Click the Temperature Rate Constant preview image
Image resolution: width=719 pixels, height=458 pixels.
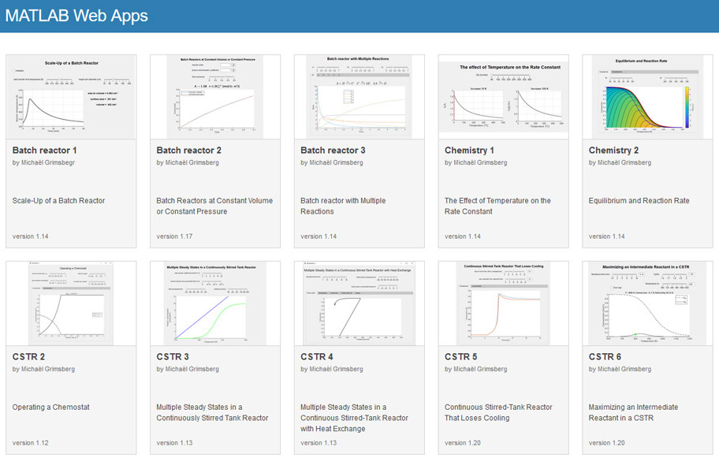point(503,95)
